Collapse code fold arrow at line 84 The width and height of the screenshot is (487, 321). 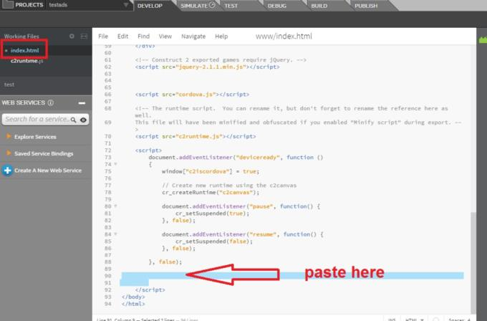(115, 234)
